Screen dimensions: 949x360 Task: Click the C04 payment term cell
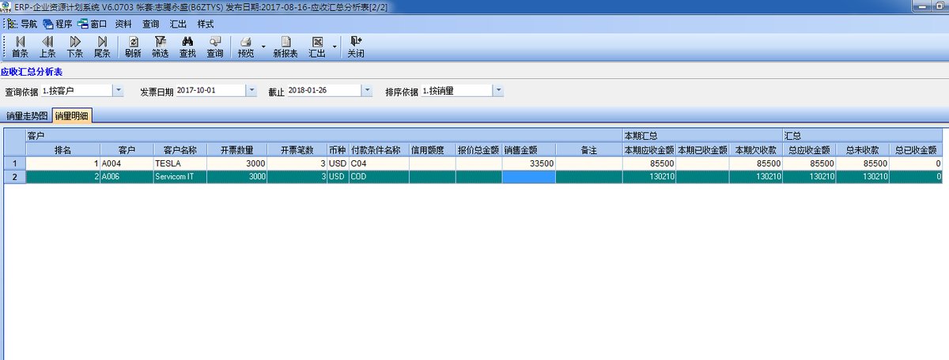[x=379, y=163]
